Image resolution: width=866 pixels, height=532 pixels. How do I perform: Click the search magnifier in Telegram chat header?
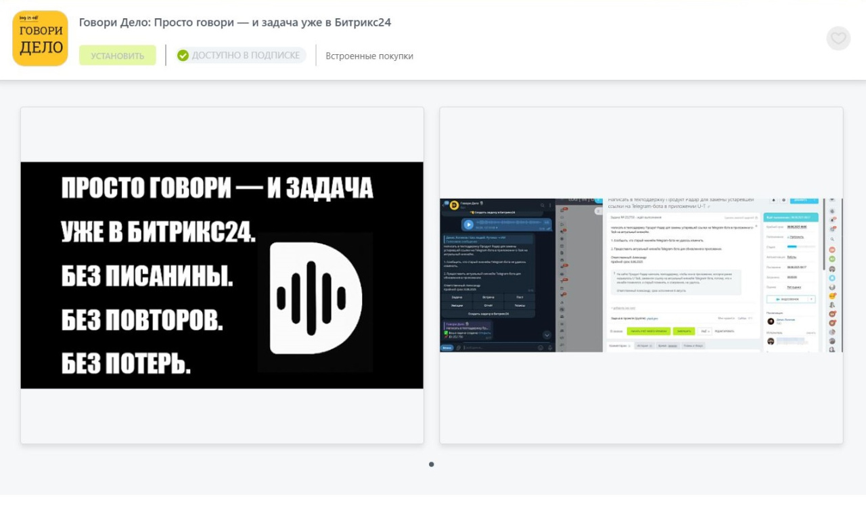pos(541,205)
